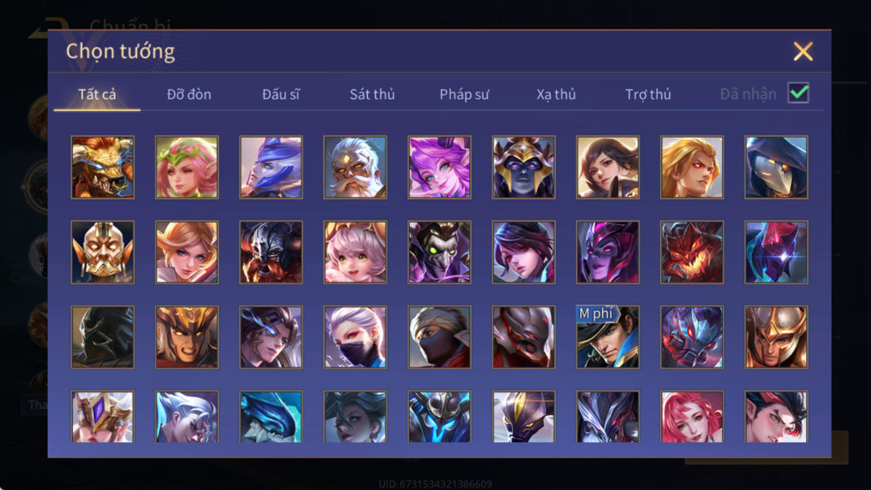Select the purple-haired cat-ear girl hero
This screenshot has height=490, width=871.
click(439, 167)
